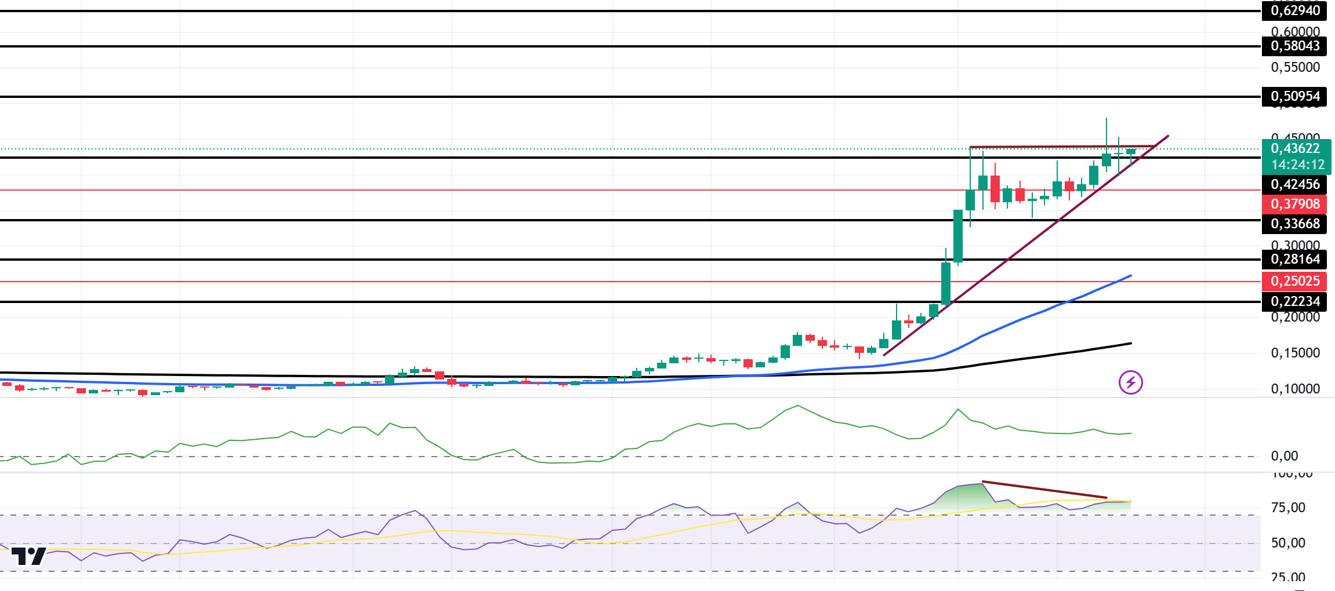Select the 0,33668 price level label
The image size is (1335, 591).
click(x=1294, y=224)
